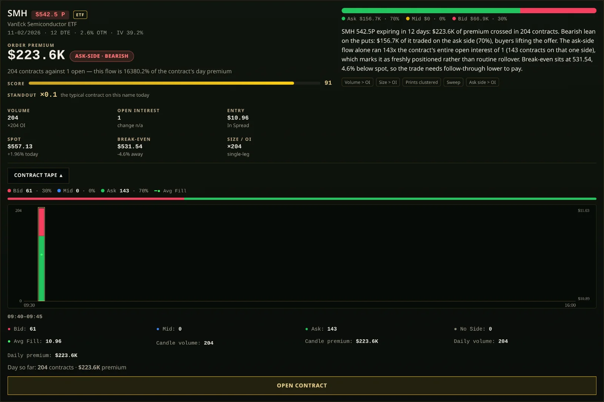Select the $542.5 P strike badge
The image size is (604, 402).
50,14
